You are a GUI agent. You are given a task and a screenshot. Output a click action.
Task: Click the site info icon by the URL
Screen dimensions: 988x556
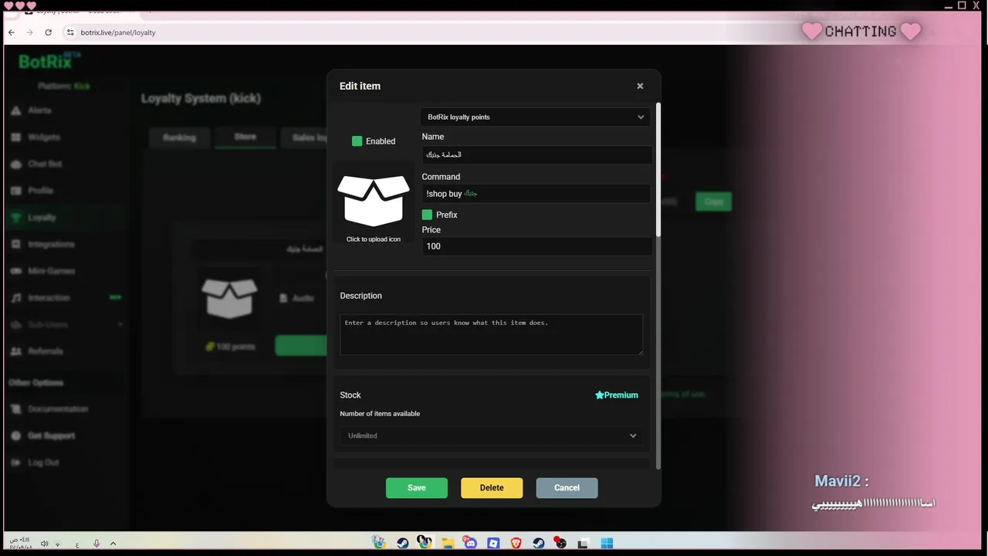pyautogui.click(x=70, y=32)
